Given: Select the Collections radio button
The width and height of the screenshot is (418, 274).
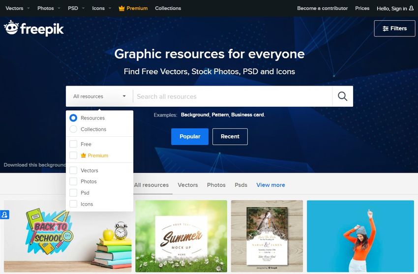Looking at the screenshot, I should (x=73, y=129).
